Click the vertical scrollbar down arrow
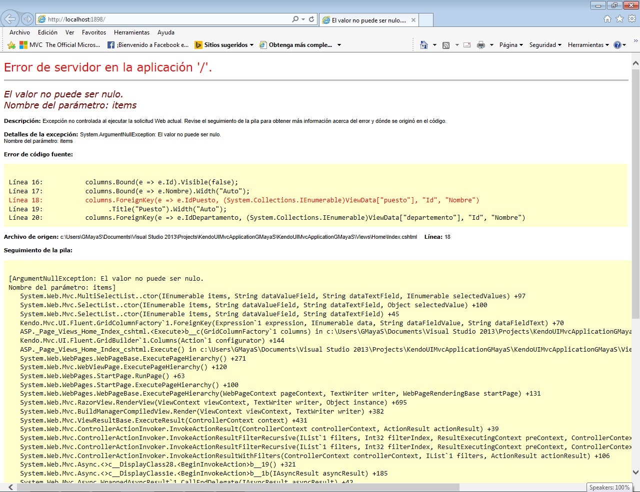 point(635,472)
